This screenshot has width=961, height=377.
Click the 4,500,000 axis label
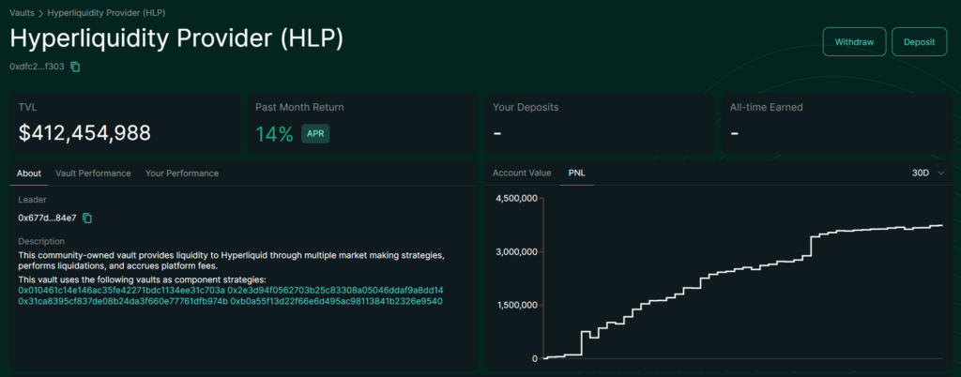coord(515,198)
